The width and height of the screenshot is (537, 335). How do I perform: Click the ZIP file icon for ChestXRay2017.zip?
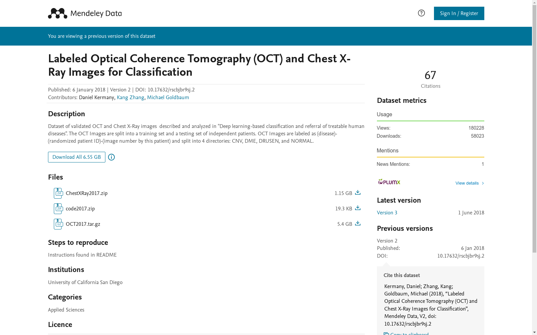[58, 193]
